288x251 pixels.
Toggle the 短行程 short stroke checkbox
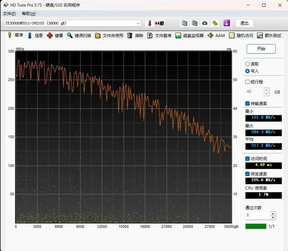pos(247,82)
